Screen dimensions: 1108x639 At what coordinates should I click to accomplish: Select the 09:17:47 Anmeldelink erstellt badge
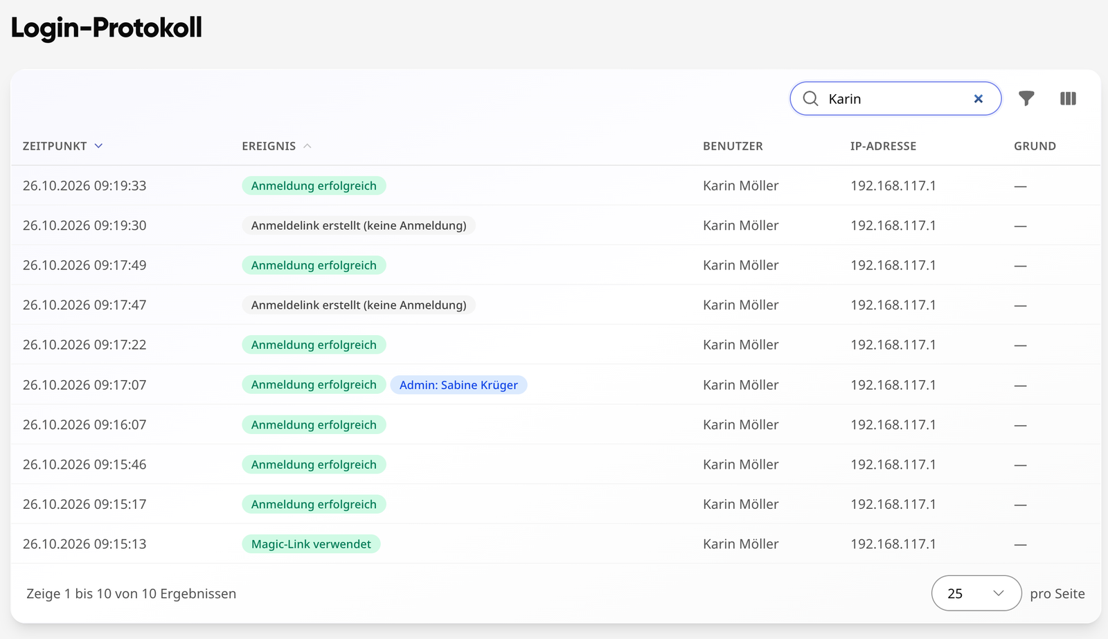click(x=359, y=305)
